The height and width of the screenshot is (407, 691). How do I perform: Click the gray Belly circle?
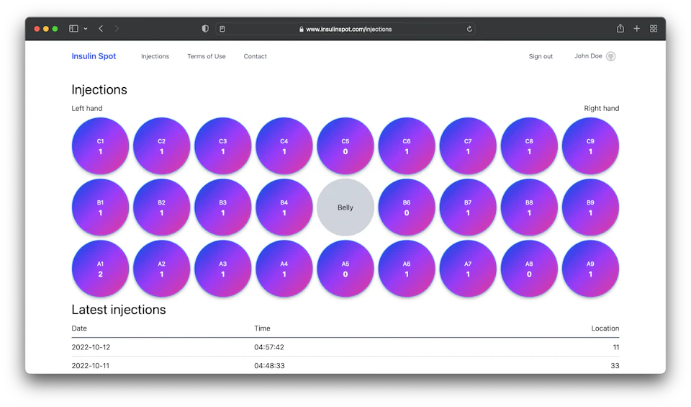pyautogui.click(x=345, y=207)
